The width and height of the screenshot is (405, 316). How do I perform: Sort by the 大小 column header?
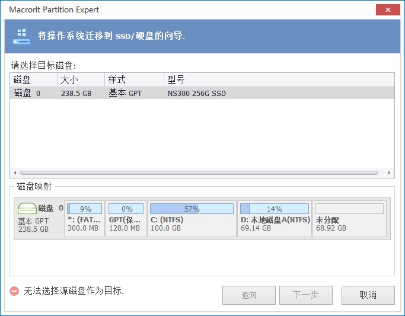tap(80, 79)
